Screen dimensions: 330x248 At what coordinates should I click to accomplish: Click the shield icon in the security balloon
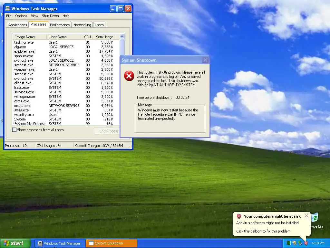(239, 216)
